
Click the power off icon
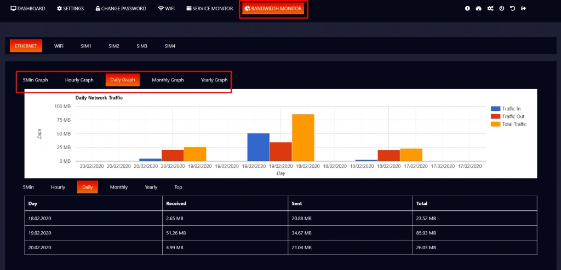click(502, 9)
